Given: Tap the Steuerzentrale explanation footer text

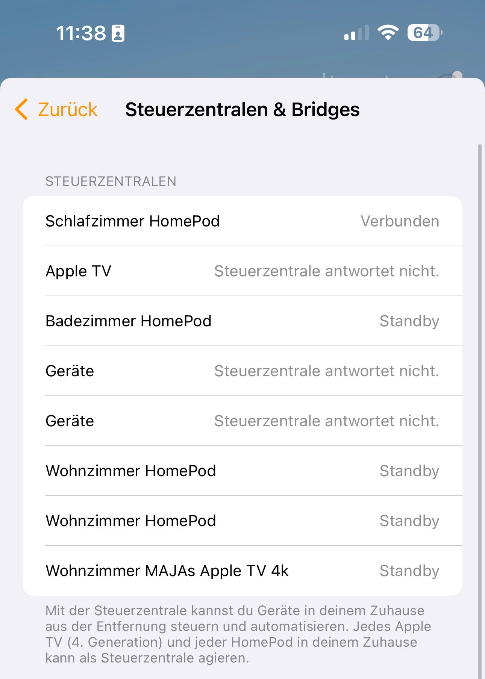Looking at the screenshot, I should 238,634.
